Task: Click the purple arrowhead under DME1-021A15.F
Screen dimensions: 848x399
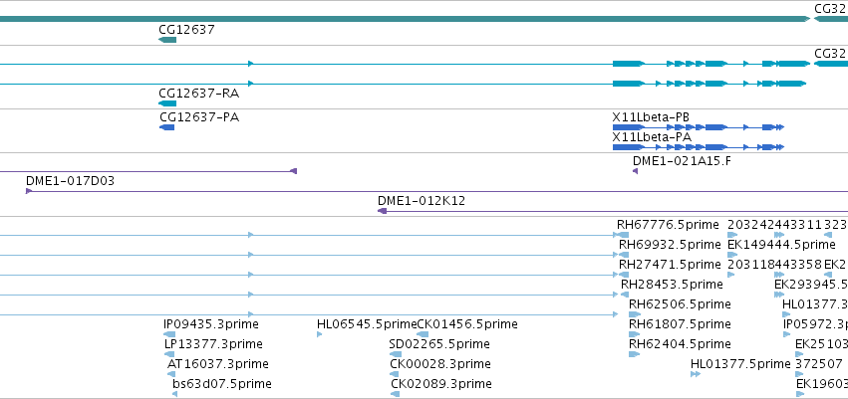Action: (x=635, y=171)
